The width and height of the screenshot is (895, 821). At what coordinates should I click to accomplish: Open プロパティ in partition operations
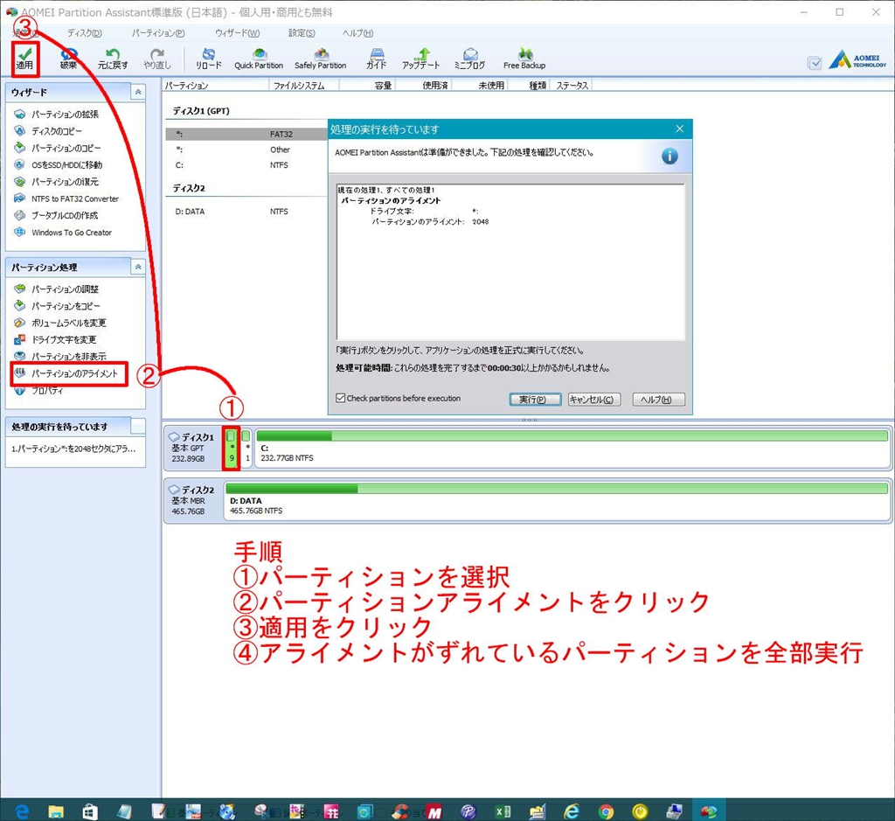38,391
